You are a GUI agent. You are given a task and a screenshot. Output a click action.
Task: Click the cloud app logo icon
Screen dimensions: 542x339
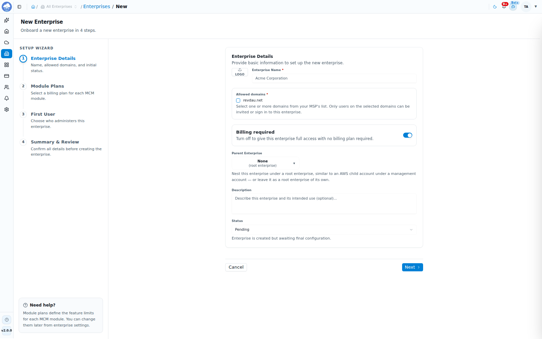pyautogui.click(x=7, y=6)
